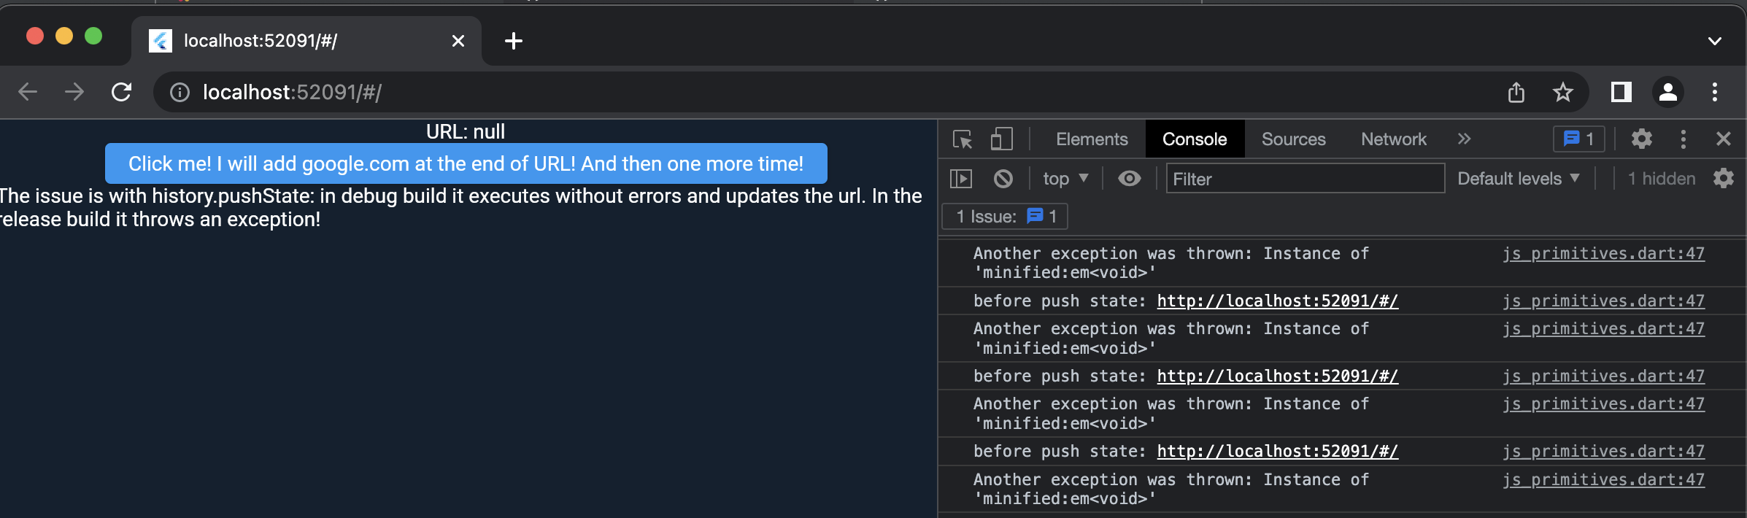Show the 1 hidden console message
This screenshot has width=1747, height=518.
pyautogui.click(x=1661, y=178)
